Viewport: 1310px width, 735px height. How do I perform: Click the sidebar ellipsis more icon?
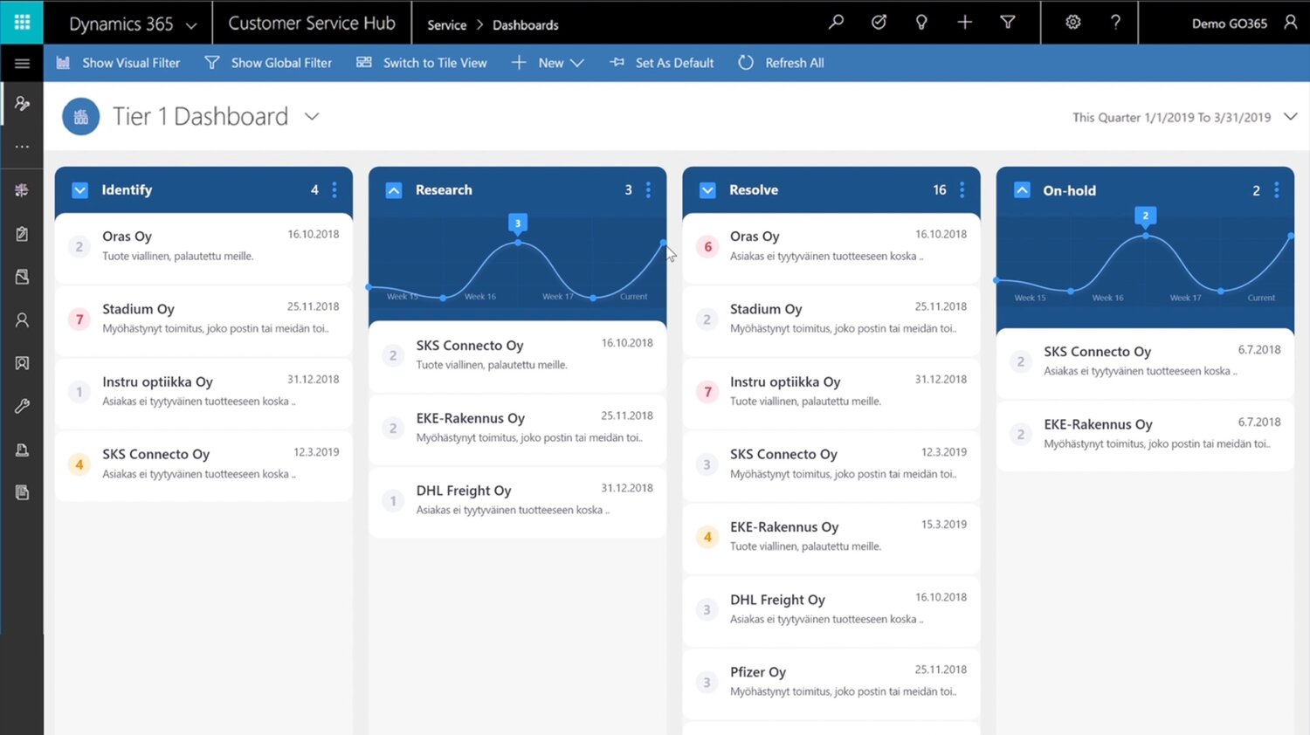pos(22,147)
